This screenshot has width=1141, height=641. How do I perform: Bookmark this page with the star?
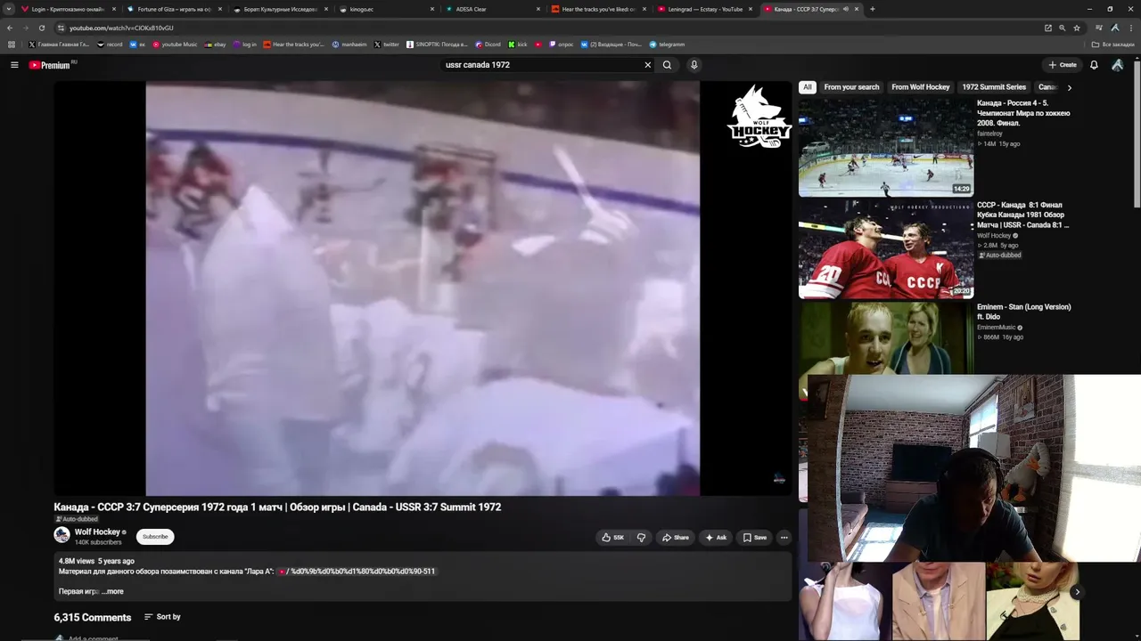pyautogui.click(x=1077, y=28)
